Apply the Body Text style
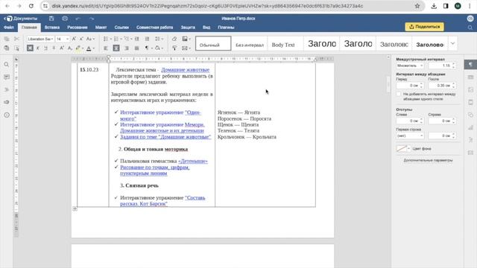Viewport: 477px width, 268px height. pos(285,43)
